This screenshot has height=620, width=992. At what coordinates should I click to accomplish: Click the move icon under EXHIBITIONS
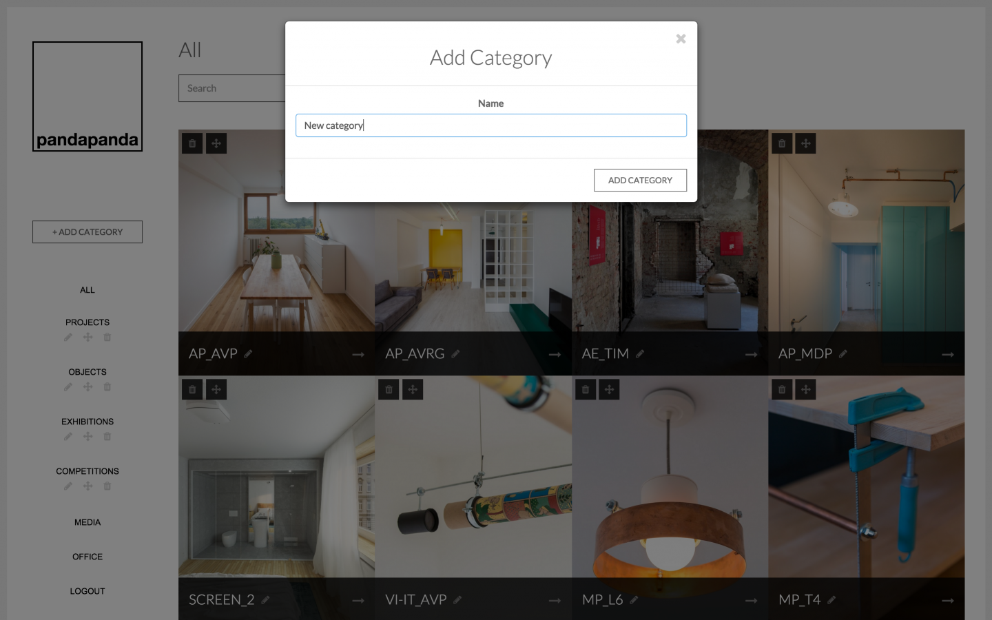(x=87, y=437)
